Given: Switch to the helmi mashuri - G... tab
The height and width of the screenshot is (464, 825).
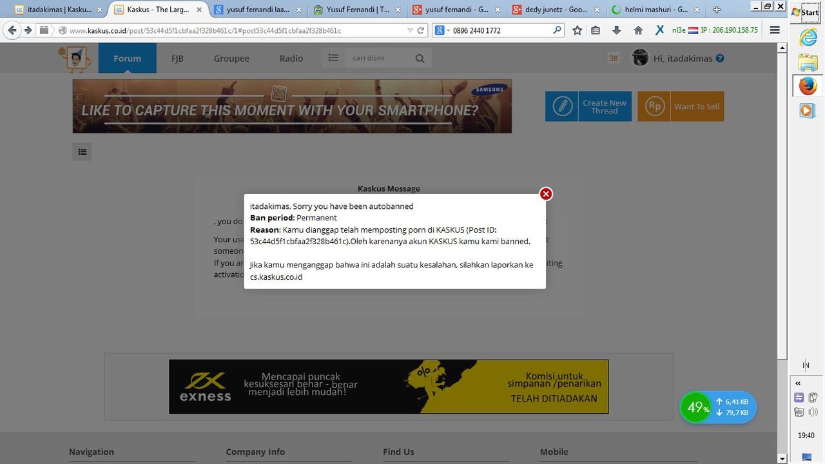Looking at the screenshot, I should tap(655, 10).
